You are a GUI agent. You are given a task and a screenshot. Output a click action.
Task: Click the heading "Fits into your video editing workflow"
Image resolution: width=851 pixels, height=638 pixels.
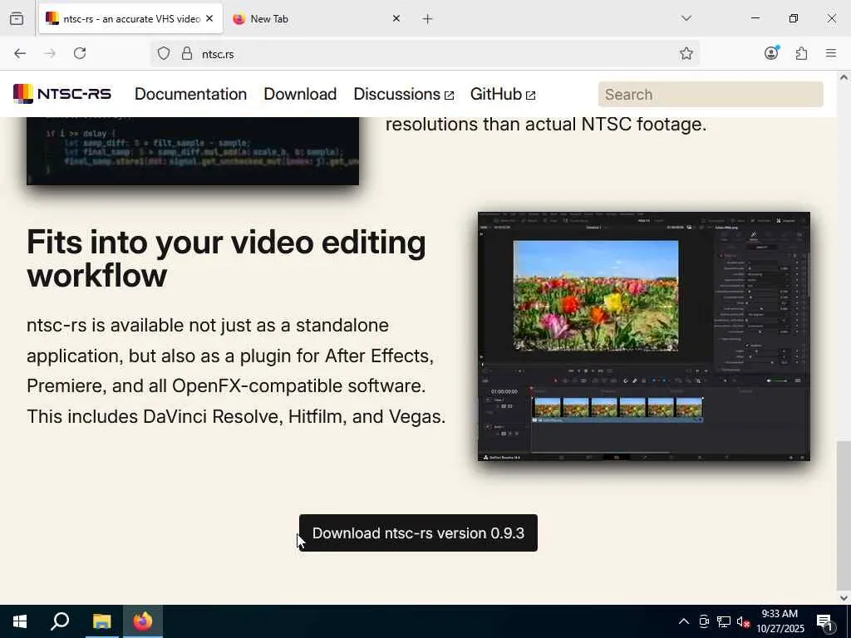click(x=226, y=258)
